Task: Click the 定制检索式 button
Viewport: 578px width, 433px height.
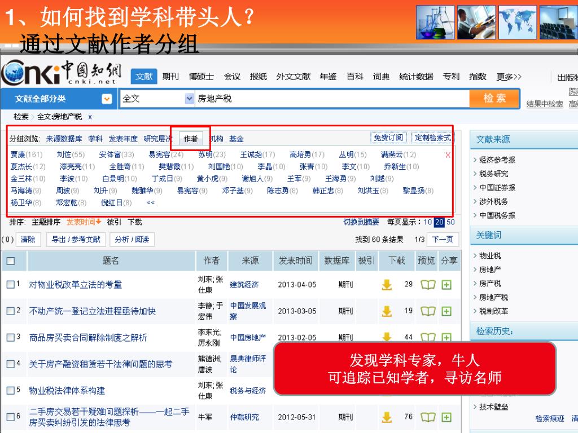Action: click(x=433, y=138)
